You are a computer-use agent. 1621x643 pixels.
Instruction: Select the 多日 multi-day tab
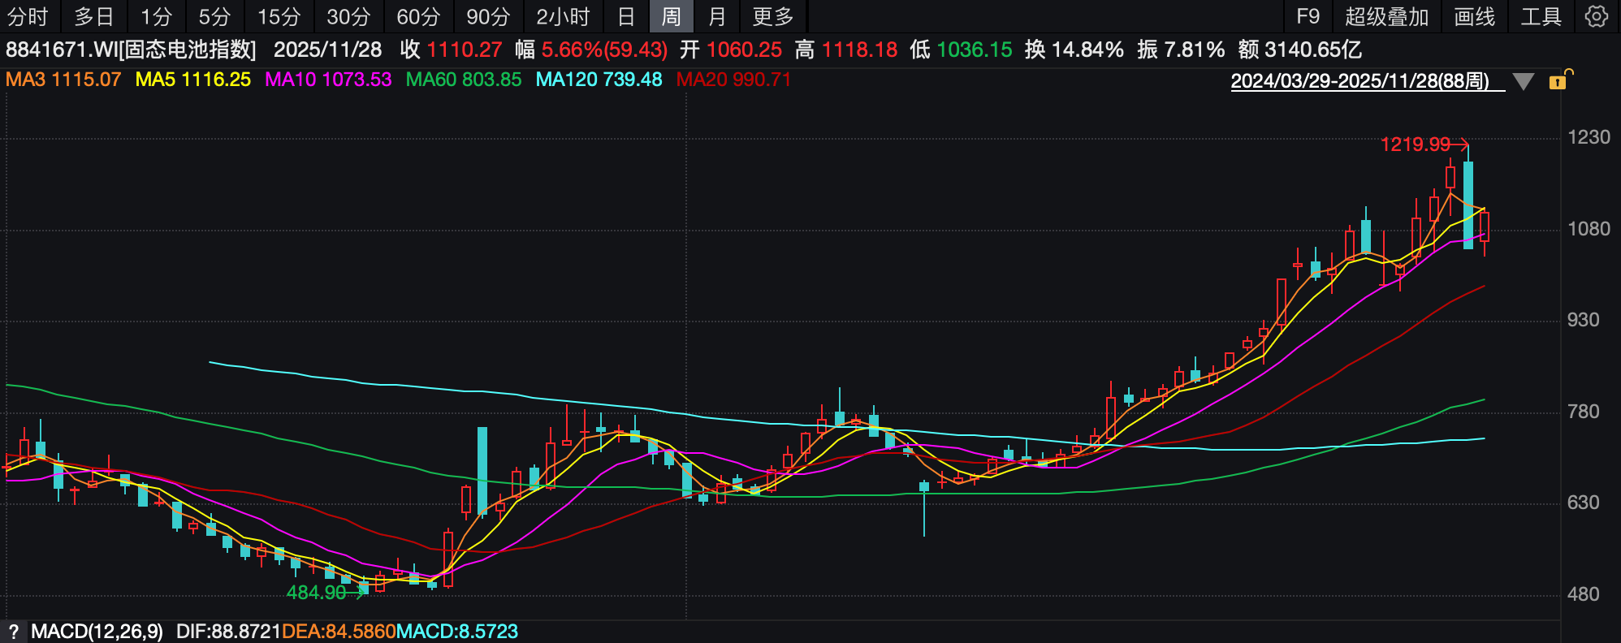tap(94, 16)
